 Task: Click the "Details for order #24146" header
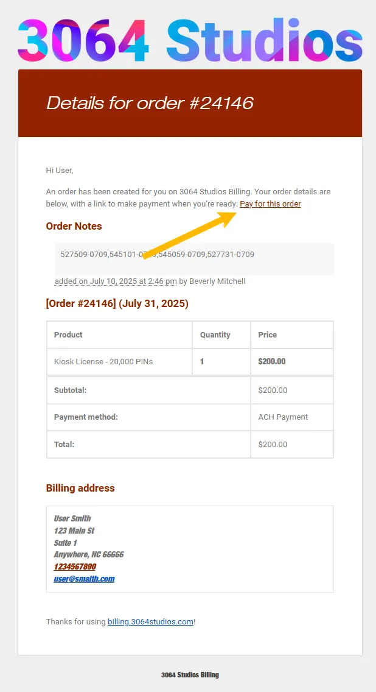coord(150,103)
